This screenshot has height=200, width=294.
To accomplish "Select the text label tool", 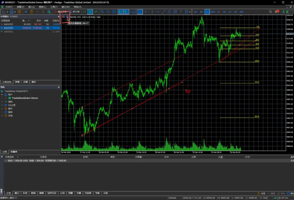I will (x=181, y=12).
